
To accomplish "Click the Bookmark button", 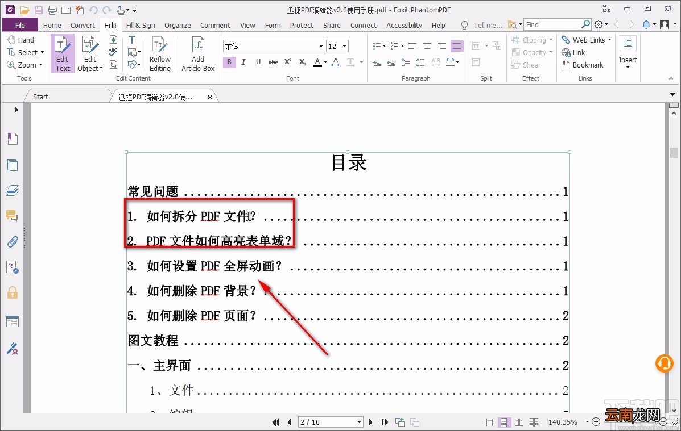I will click(x=583, y=65).
